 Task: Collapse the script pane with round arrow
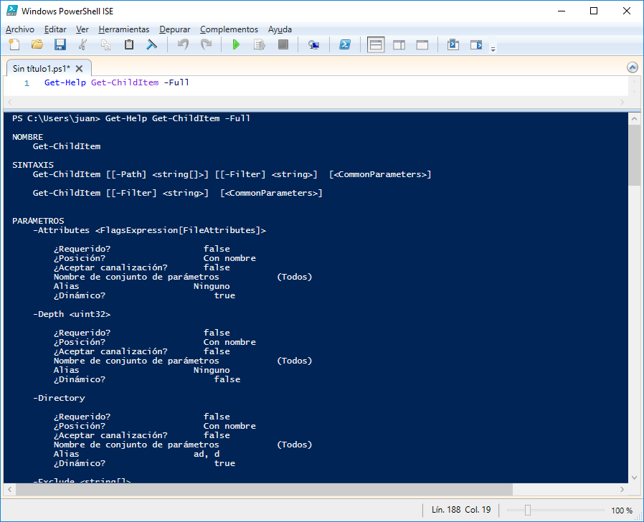coord(633,67)
